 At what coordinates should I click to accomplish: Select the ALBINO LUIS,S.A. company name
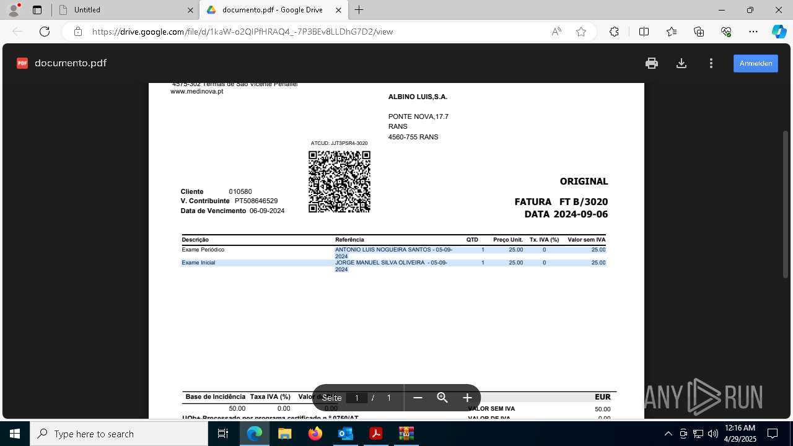pos(418,97)
